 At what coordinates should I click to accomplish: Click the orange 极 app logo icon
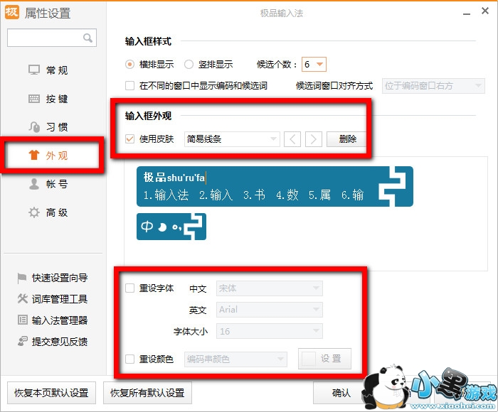(12, 12)
